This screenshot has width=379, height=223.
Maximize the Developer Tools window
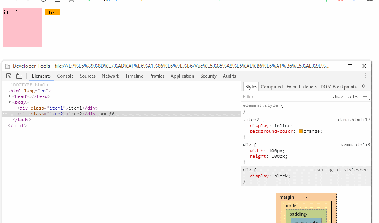(350, 66)
